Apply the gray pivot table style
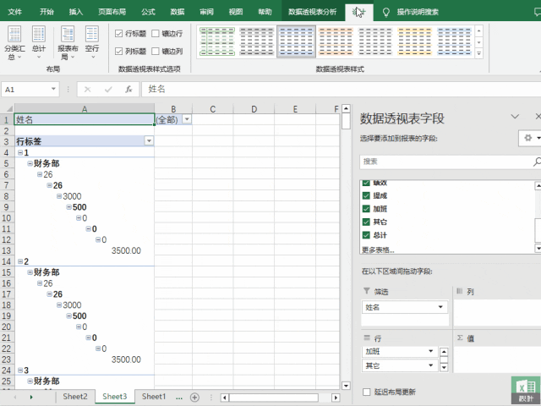Screen dimensions: 541x406 coord(257,41)
